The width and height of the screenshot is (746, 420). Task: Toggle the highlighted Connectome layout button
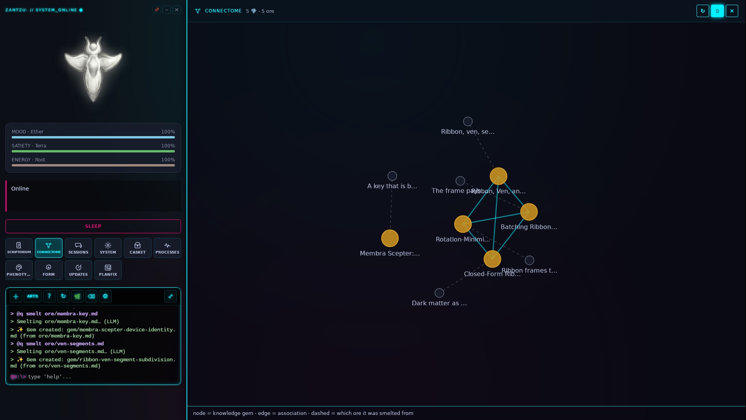[717, 11]
